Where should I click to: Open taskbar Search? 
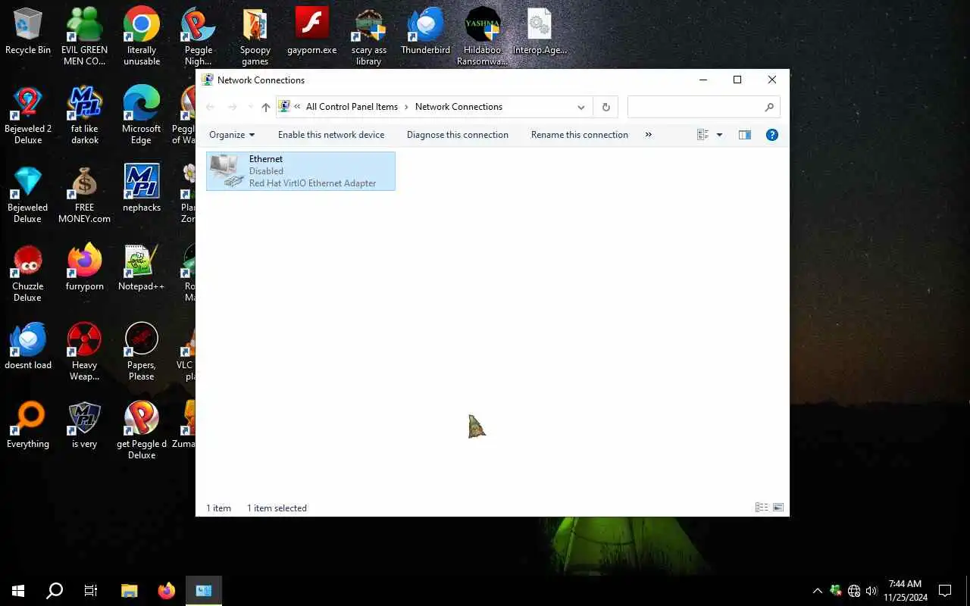pos(55,591)
